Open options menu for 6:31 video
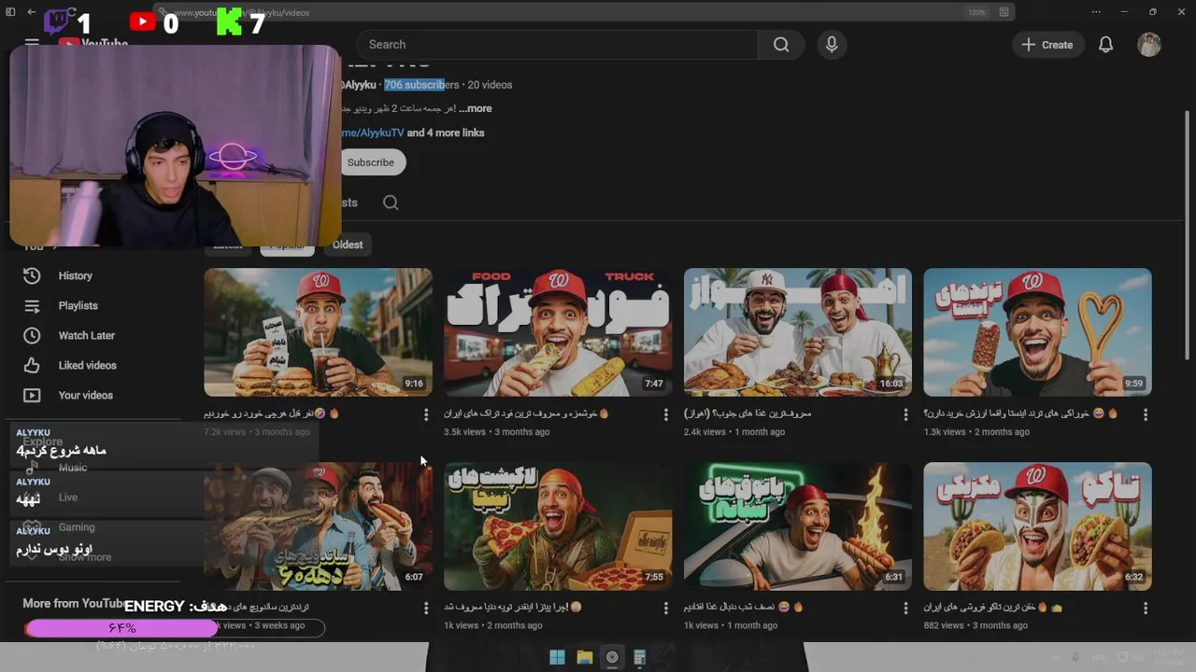 [x=905, y=609]
